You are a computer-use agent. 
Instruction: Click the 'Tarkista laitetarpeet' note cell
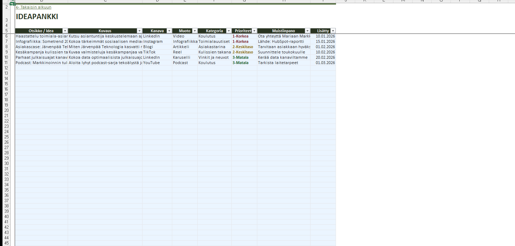pos(284,63)
